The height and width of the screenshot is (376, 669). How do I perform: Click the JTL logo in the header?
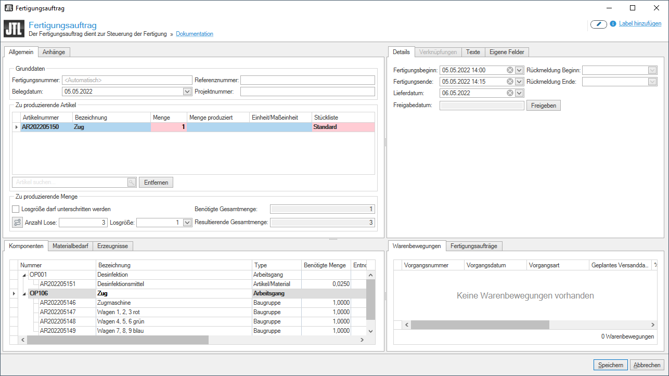(x=14, y=29)
